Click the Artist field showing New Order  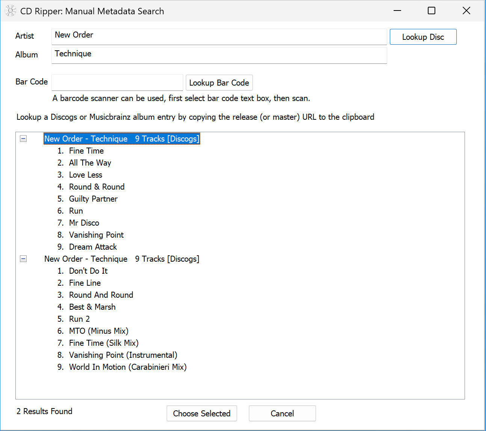click(219, 36)
